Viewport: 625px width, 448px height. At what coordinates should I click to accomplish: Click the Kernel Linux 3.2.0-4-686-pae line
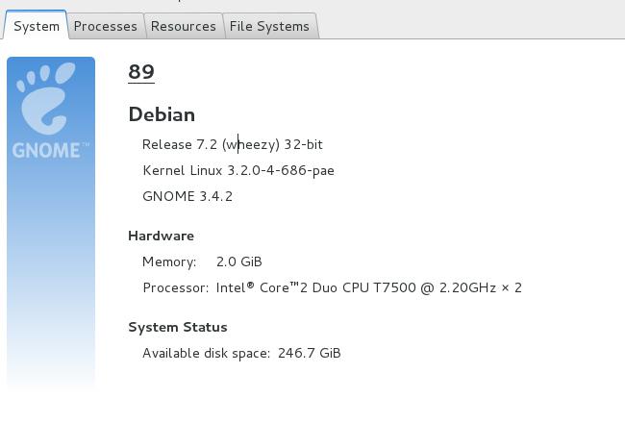(238, 170)
